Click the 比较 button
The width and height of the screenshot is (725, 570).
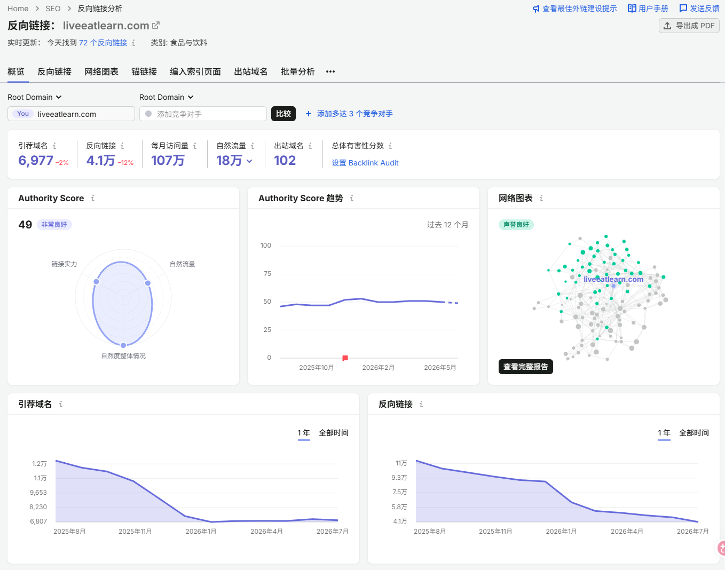283,114
